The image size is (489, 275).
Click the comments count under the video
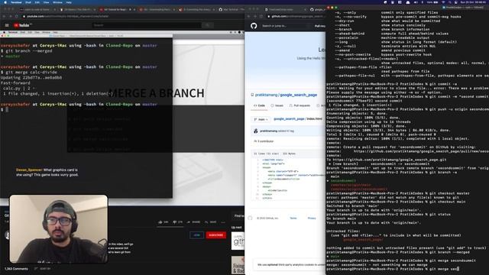coord(16,269)
